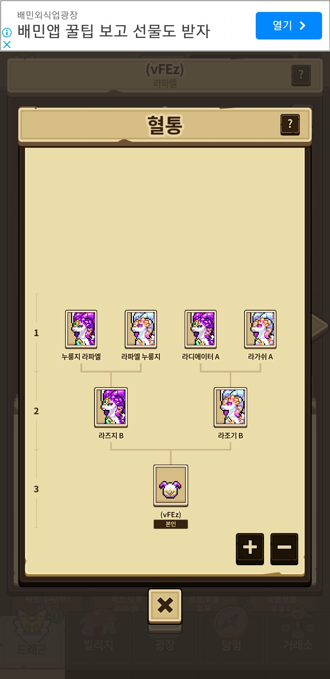This screenshot has width=330, height=679.
Task: Open the 라즈지 B parent dragon card
Action: (111, 407)
